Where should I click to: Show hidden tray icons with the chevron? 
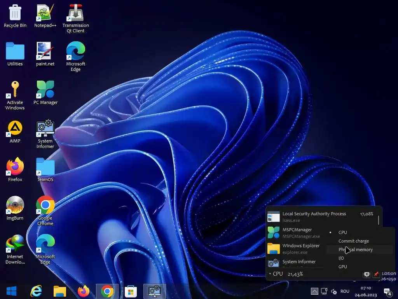pos(314,291)
